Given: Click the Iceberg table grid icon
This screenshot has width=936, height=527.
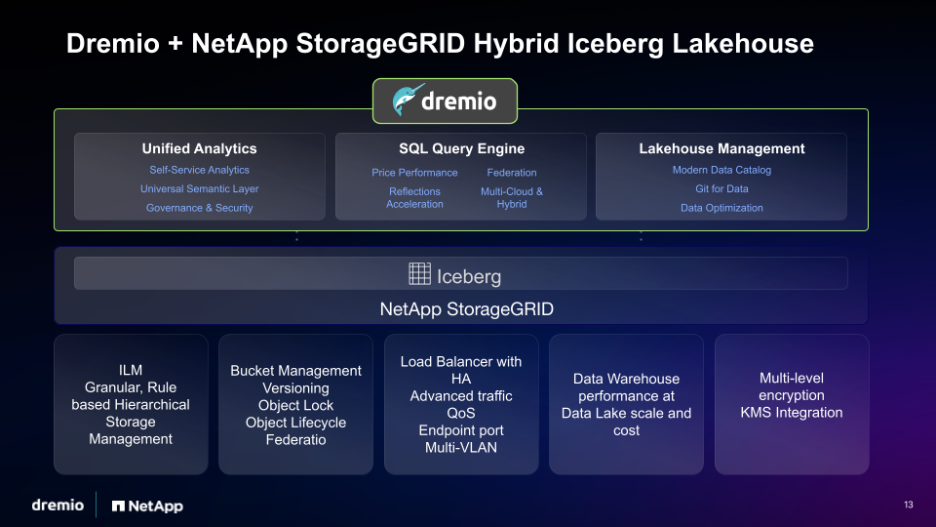Looking at the screenshot, I should pos(419,273).
